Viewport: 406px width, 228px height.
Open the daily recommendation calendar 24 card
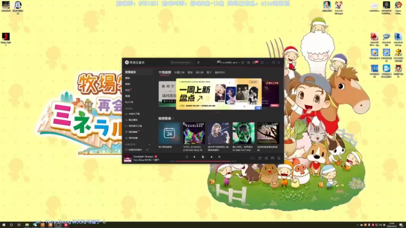(x=170, y=133)
